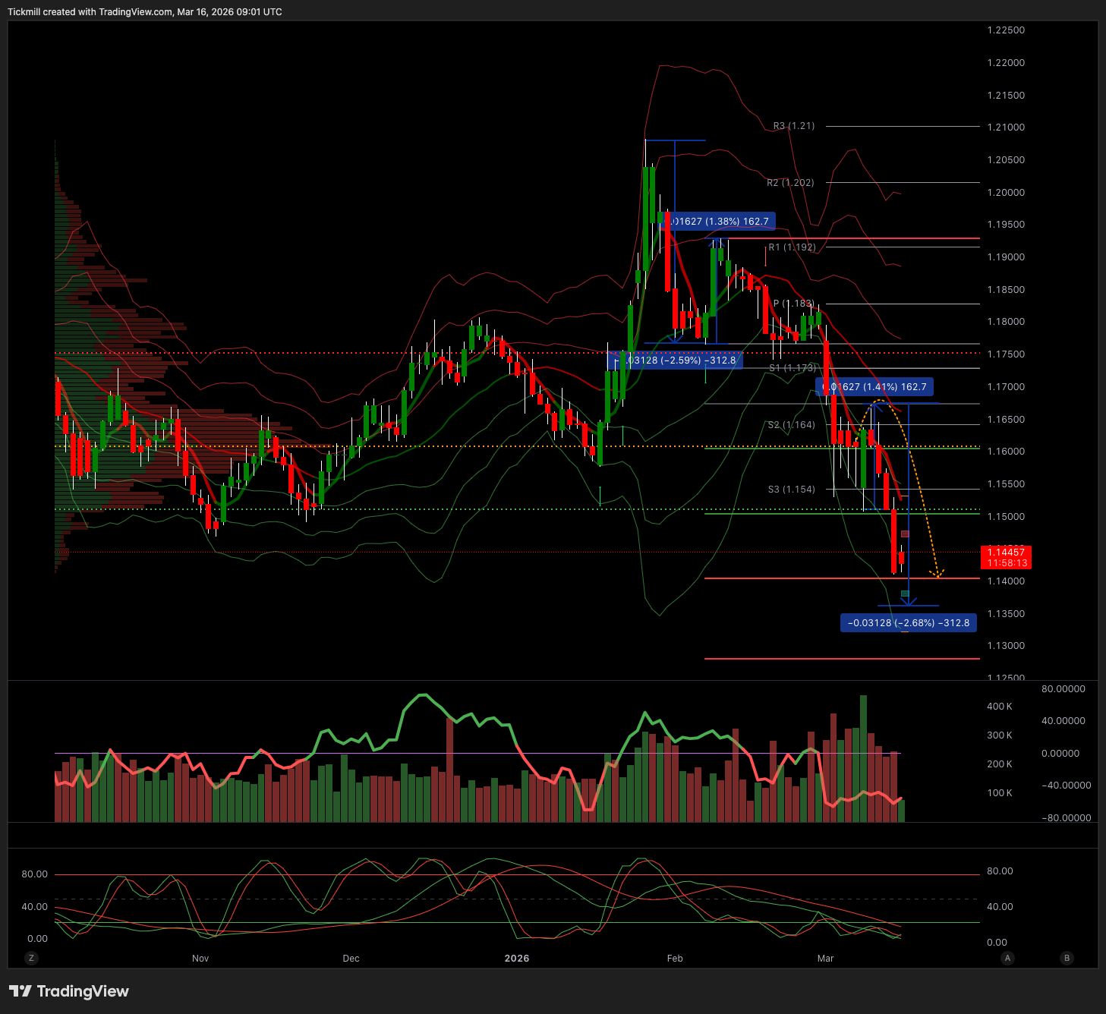Screen dimensions: 1106x1014
Task: Click the TradingView wordmark text
Action: coord(83,991)
